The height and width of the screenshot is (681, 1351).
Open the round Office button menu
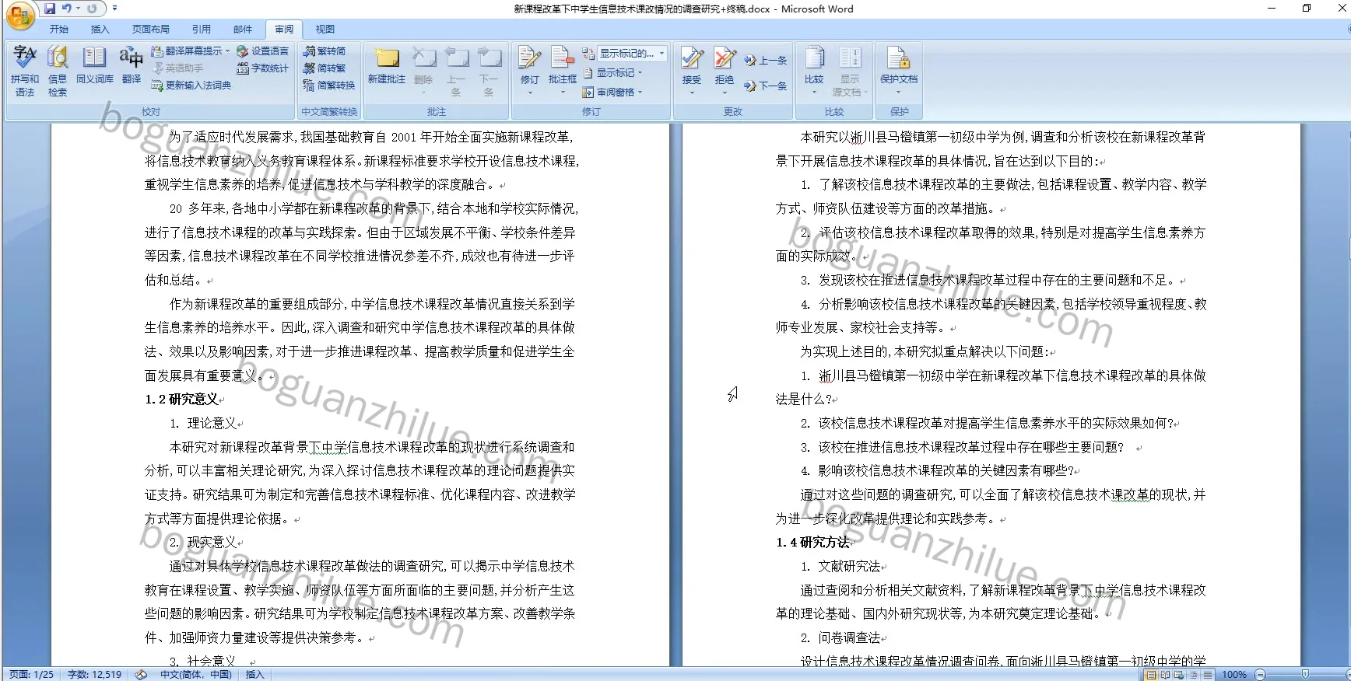19,16
